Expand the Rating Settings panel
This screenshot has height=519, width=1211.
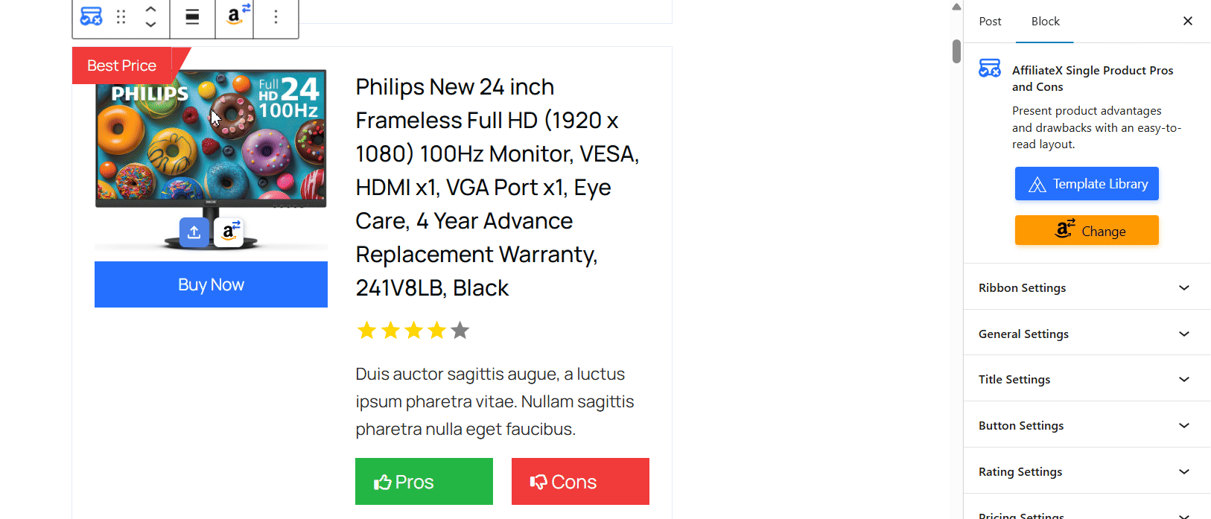pos(1087,471)
